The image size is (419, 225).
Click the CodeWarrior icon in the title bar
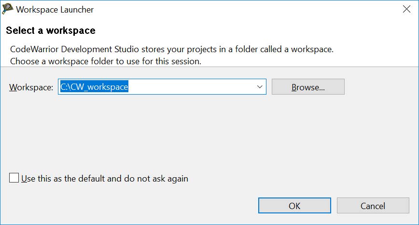[8, 9]
